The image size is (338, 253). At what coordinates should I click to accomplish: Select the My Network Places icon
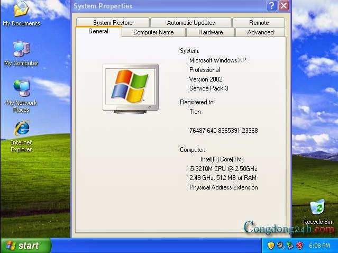tap(22, 96)
